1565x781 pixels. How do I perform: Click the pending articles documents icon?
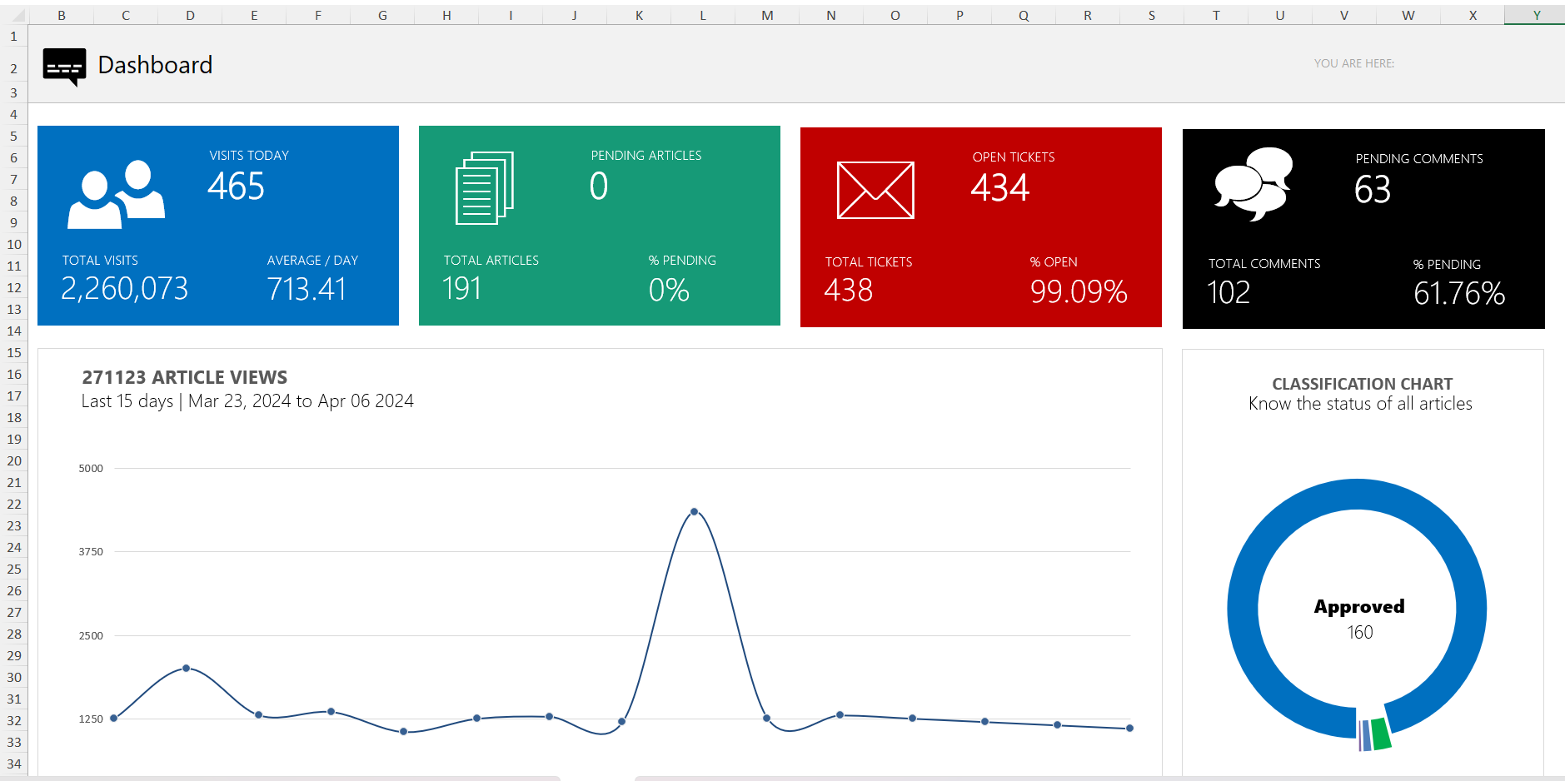pos(485,188)
